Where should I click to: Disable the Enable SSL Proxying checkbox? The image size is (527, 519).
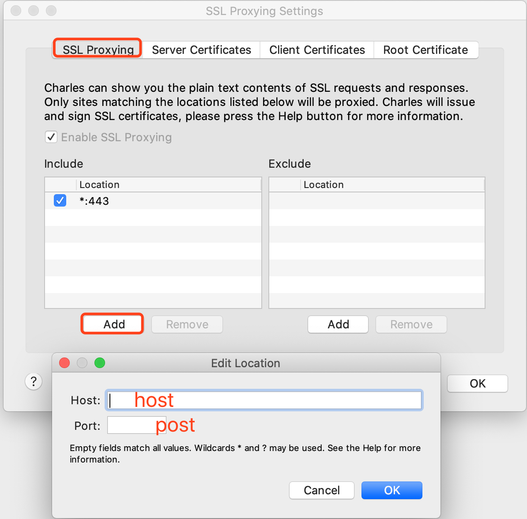(51, 137)
